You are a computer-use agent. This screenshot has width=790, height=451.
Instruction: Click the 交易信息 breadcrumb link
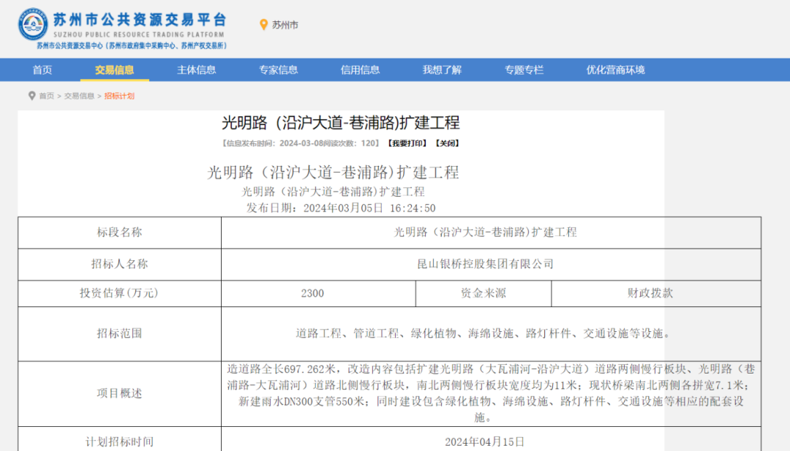coord(79,96)
